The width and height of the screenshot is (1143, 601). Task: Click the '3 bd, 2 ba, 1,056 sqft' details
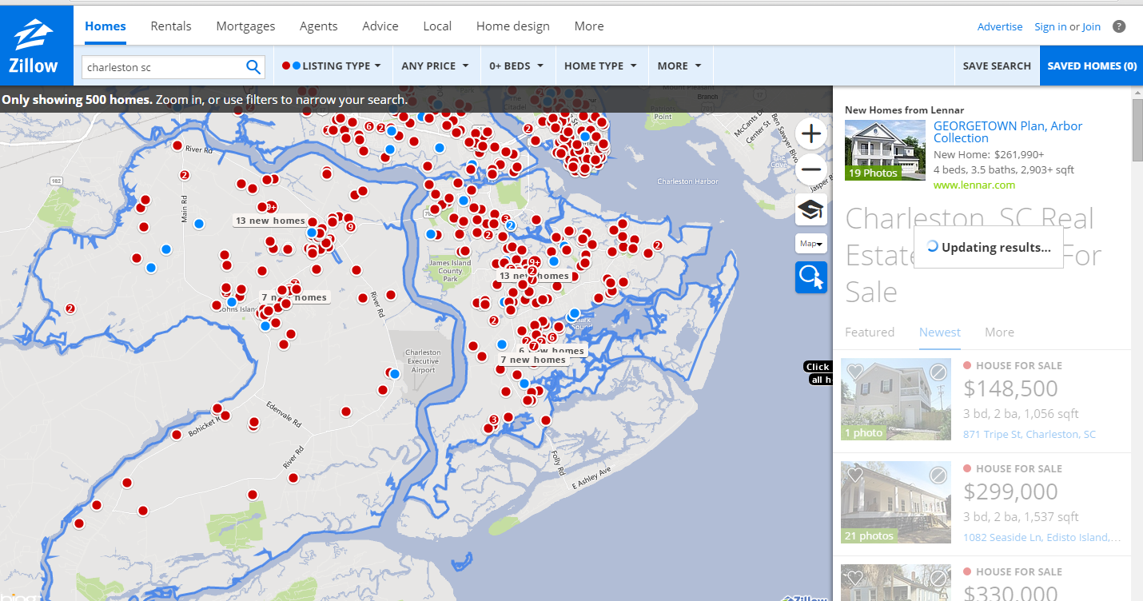[1021, 414]
